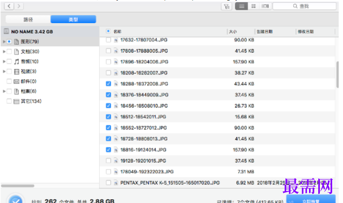Viewport: 343px width, 203px height.
Task: Click the 其它 category icon
Action: click(x=16, y=101)
